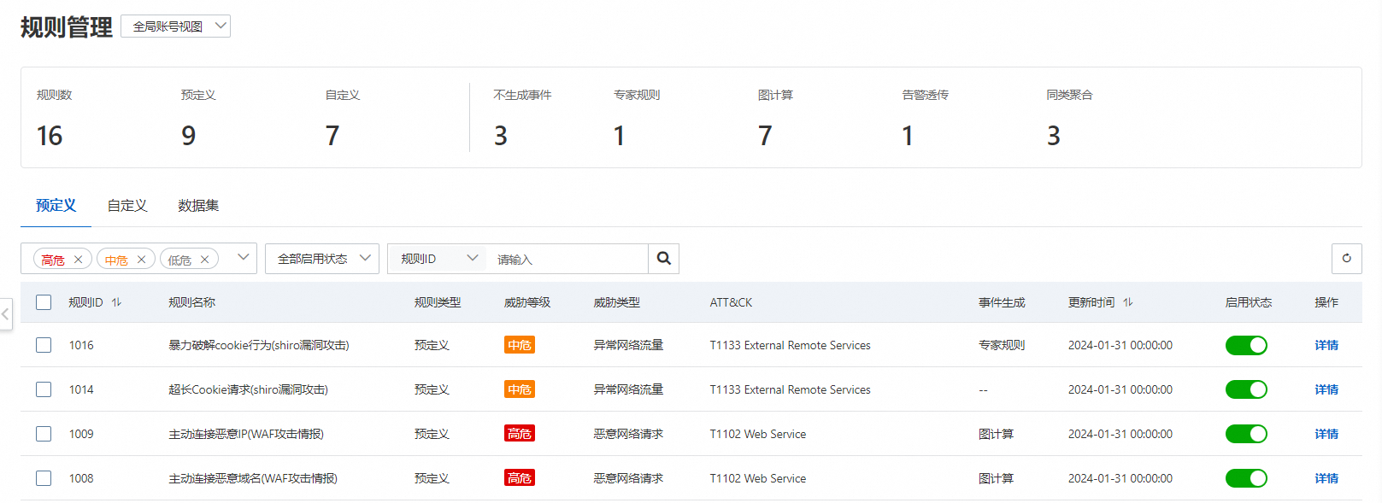
Task: Refresh the rule list
Action: (x=1347, y=259)
